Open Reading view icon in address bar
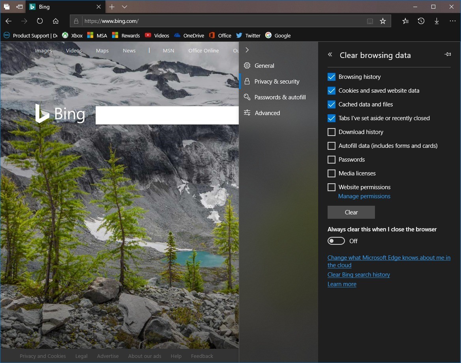 pyautogui.click(x=370, y=21)
